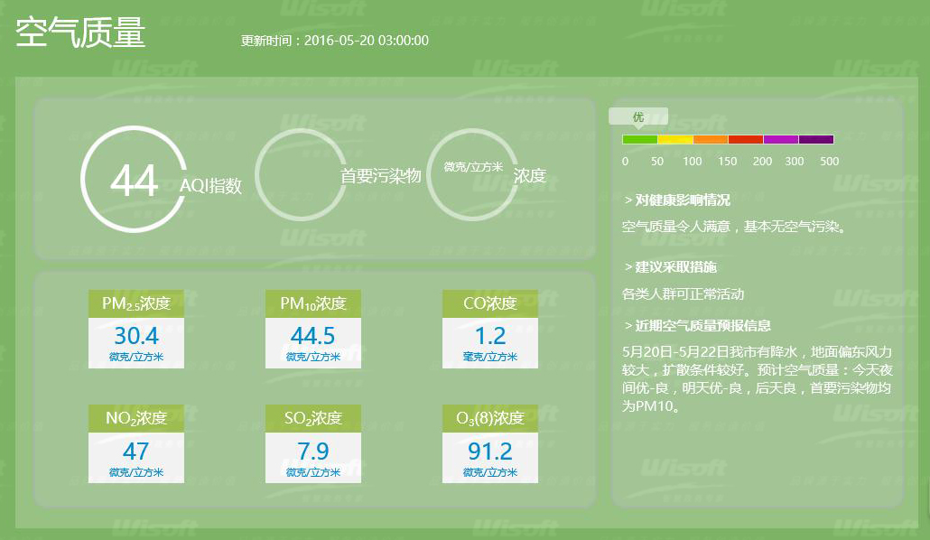Select the O3(8) concentration tile

point(490,443)
